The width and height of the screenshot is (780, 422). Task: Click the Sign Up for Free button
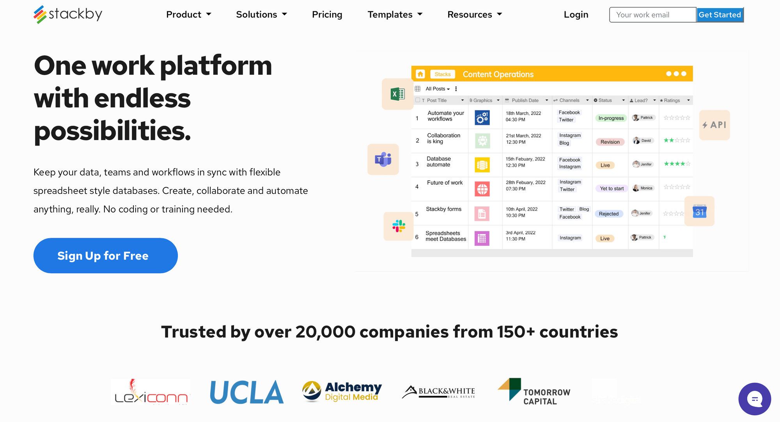click(x=104, y=255)
